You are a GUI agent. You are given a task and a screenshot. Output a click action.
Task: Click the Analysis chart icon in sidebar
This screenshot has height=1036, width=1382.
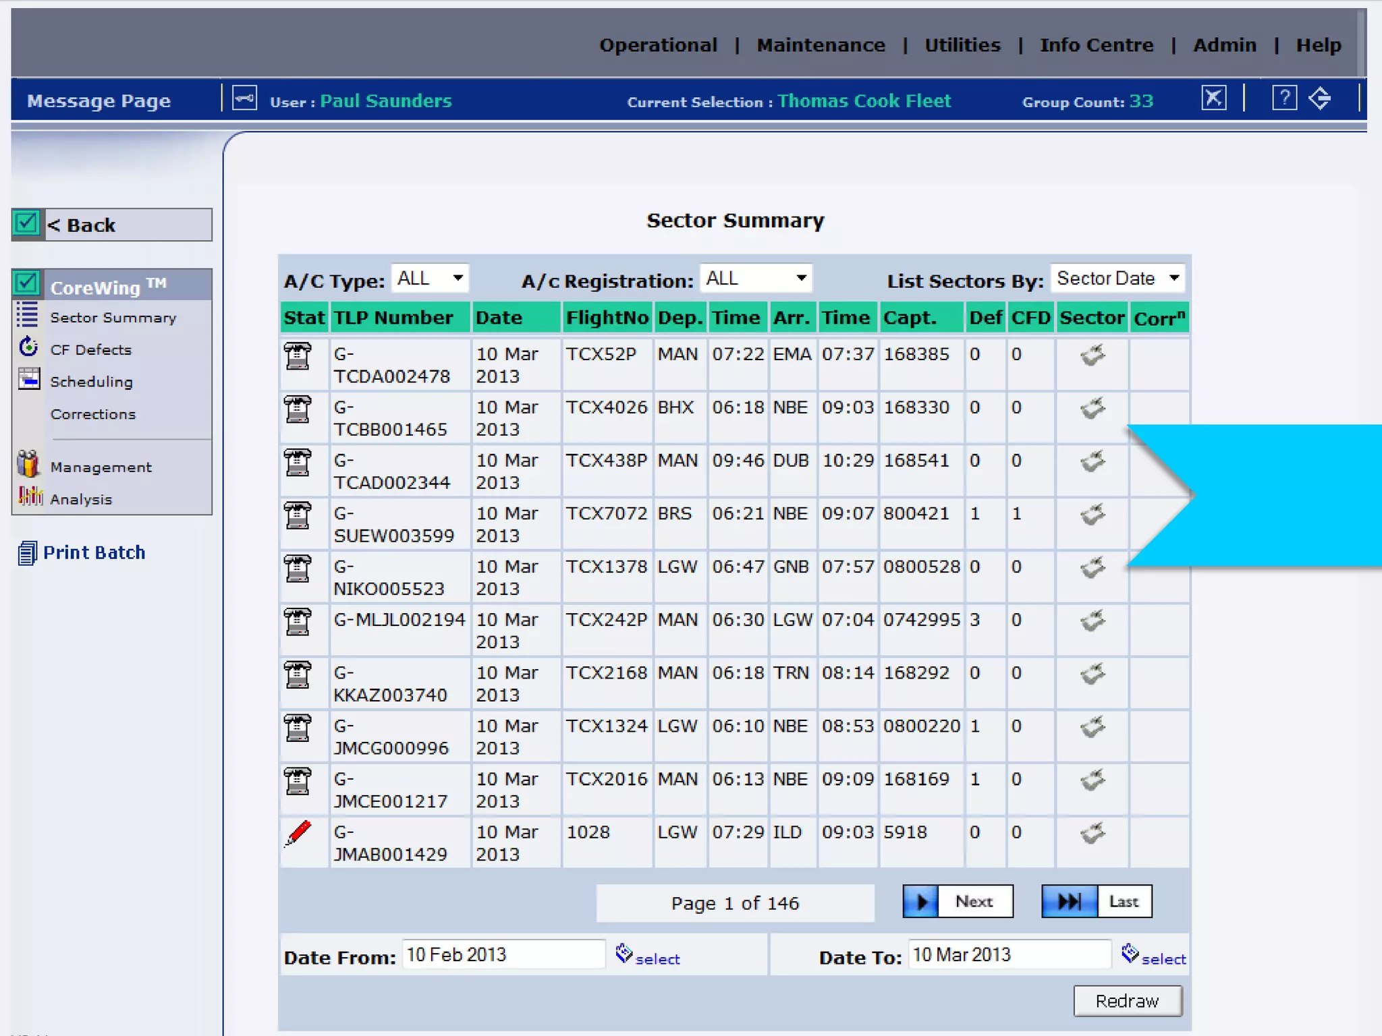coord(29,497)
